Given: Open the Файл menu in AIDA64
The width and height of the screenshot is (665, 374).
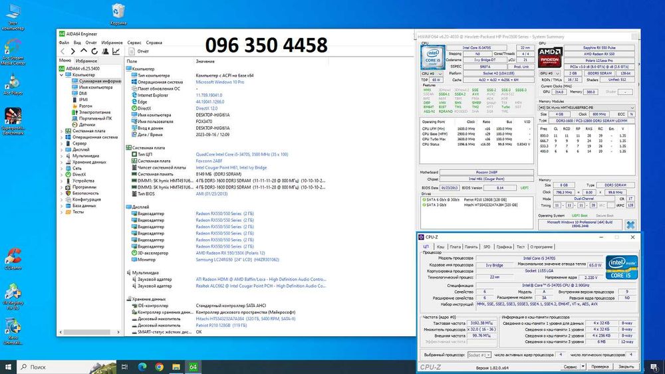Looking at the screenshot, I should 64,43.
